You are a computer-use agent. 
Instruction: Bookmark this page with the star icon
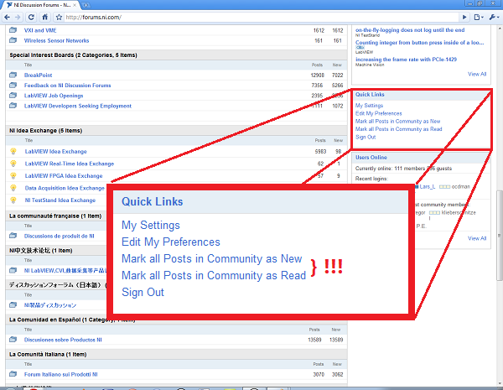(59, 17)
